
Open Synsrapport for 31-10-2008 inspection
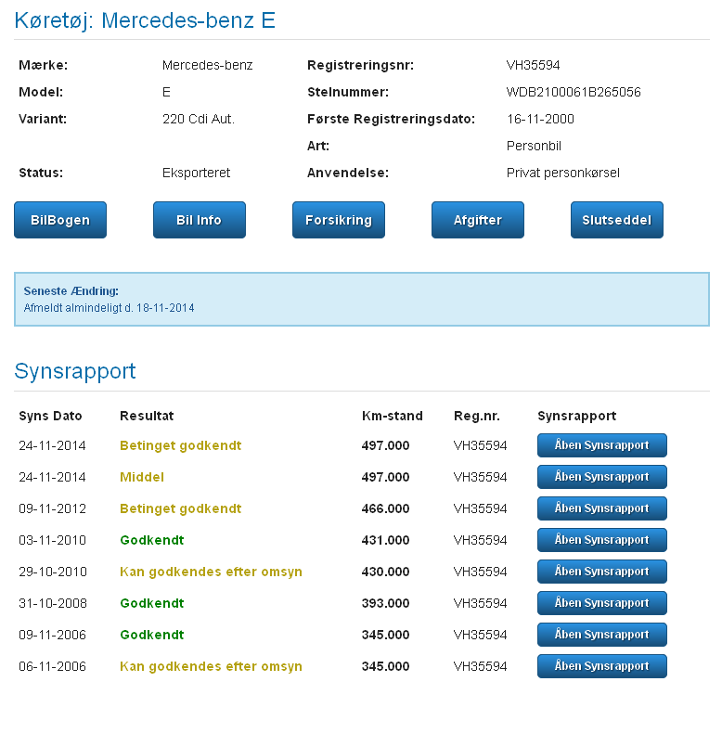[x=602, y=603]
